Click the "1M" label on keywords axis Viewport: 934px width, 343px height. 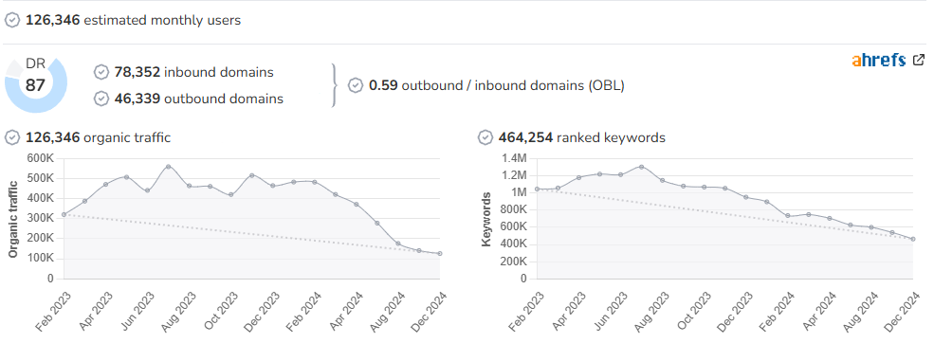[x=519, y=192]
